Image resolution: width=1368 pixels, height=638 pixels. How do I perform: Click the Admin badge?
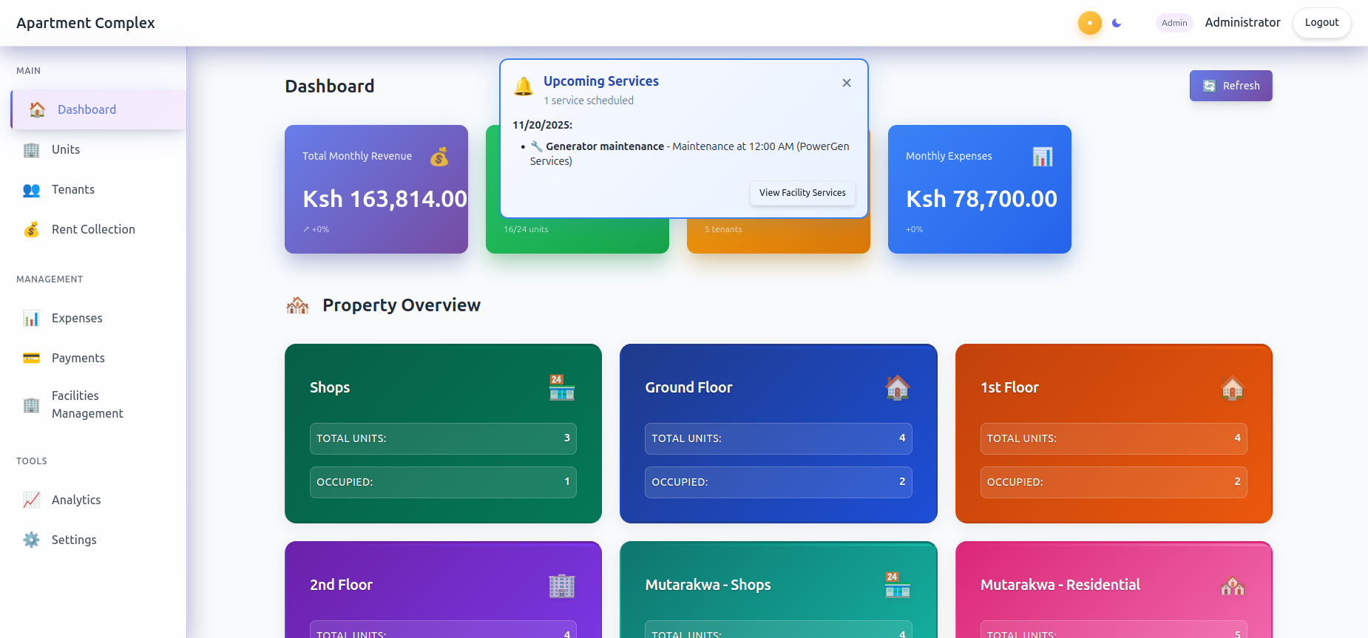click(x=1174, y=23)
